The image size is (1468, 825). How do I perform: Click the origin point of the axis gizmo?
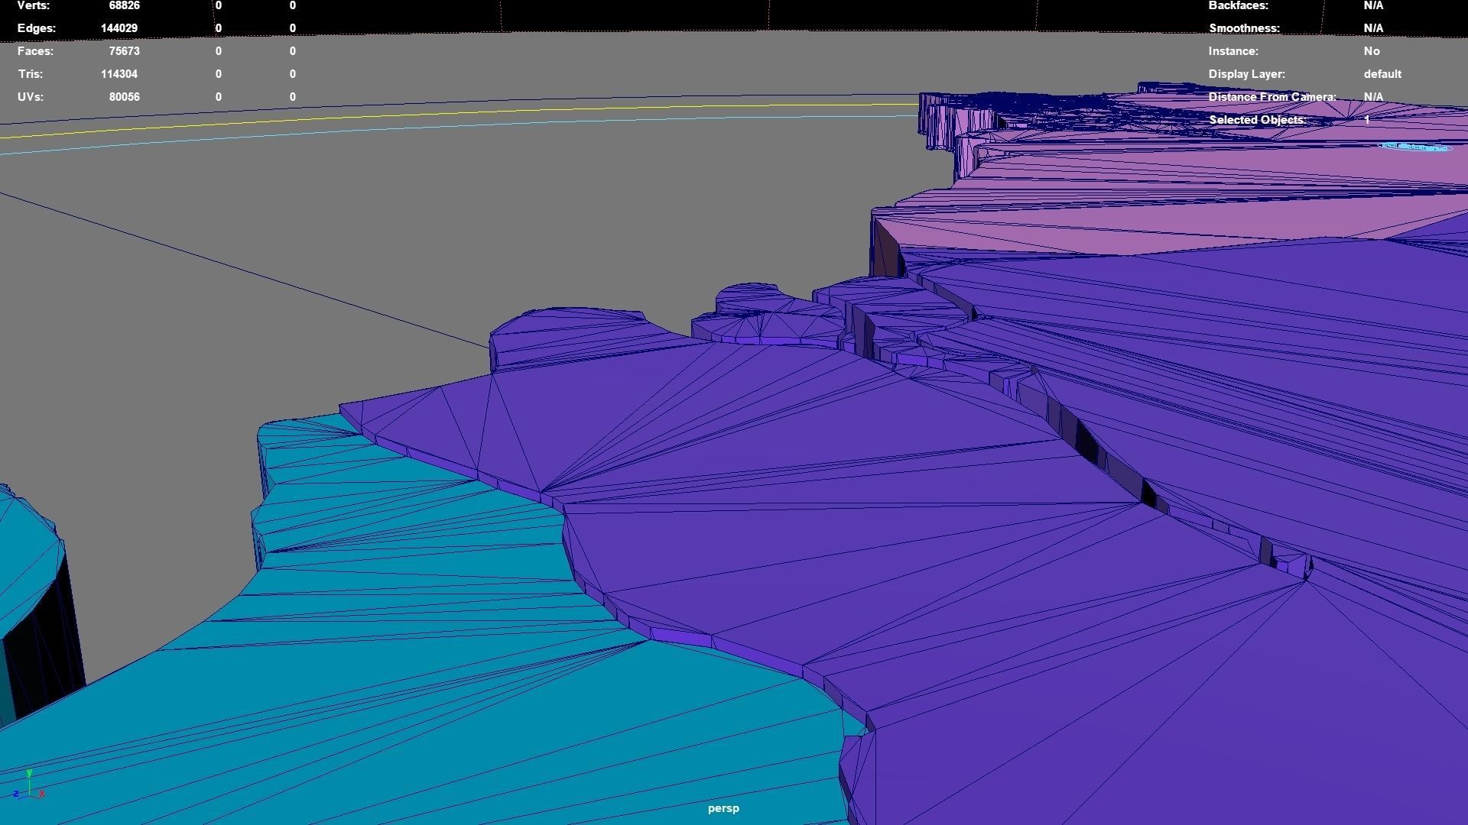[29, 794]
